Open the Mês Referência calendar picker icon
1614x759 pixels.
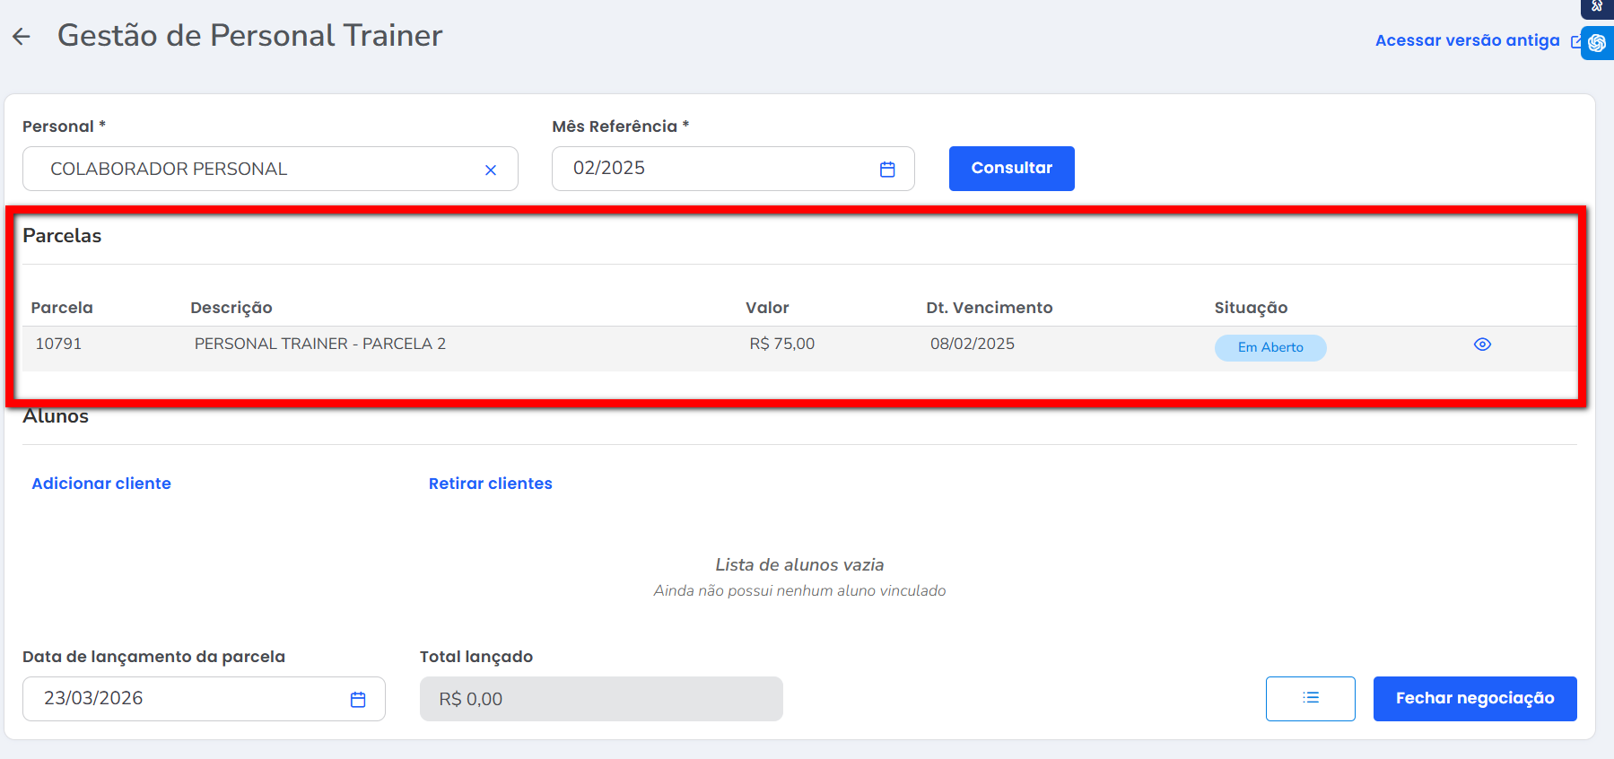887,169
